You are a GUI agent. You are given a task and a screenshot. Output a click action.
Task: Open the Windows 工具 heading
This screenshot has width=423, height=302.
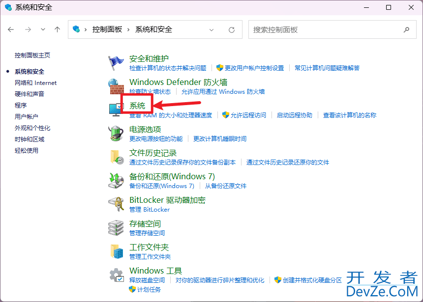(155, 271)
